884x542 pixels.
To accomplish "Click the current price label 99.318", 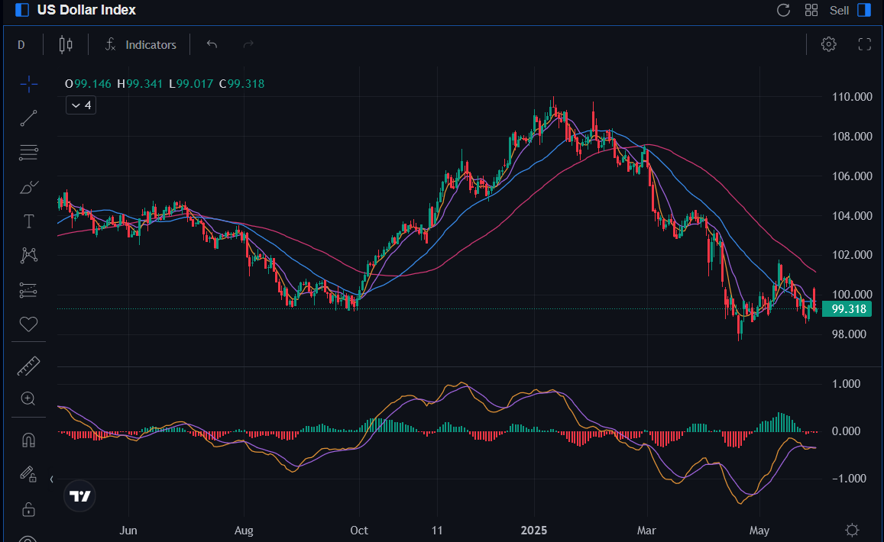I will (x=847, y=308).
